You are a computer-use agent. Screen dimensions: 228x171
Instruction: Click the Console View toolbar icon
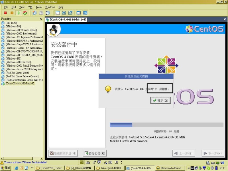click(x=85, y=13)
